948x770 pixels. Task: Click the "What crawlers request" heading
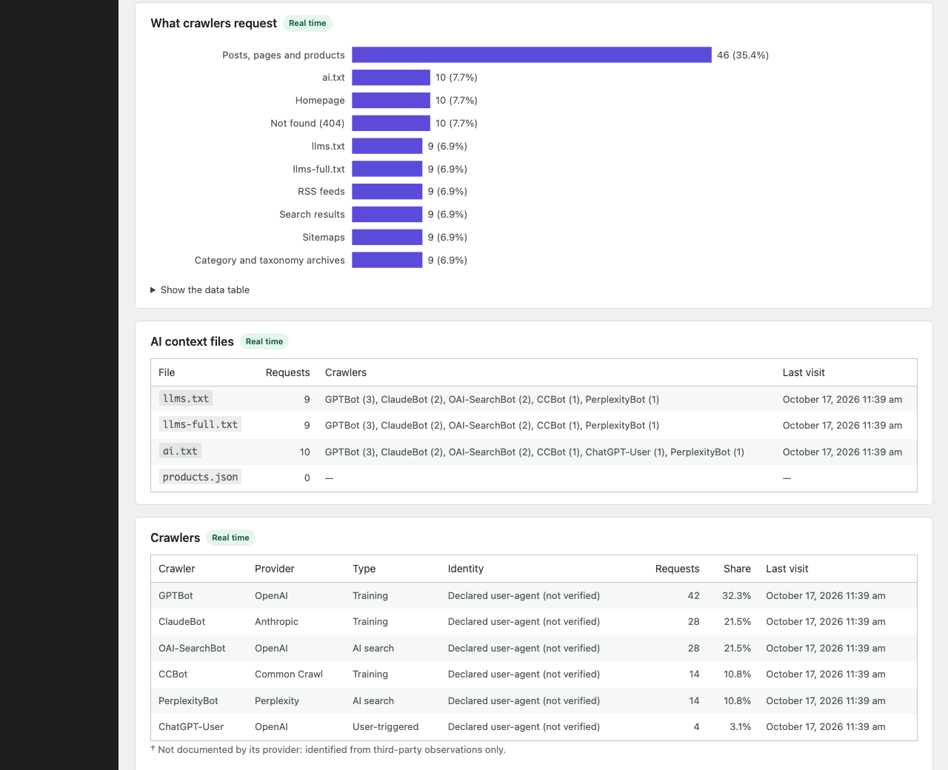click(213, 23)
